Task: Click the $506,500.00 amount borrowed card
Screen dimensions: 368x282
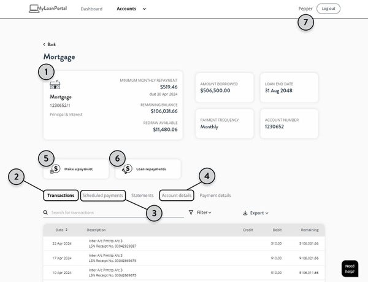Action: pos(224,87)
